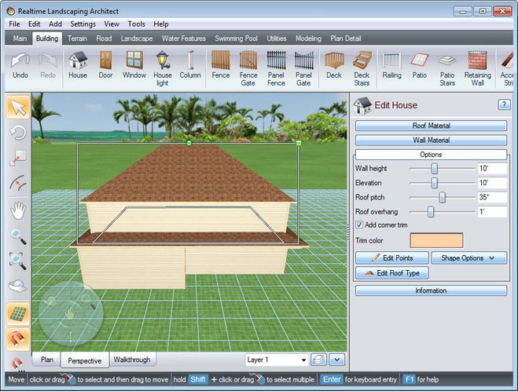
Task: Select the zoom magnifier tool
Action: pyautogui.click(x=18, y=236)
